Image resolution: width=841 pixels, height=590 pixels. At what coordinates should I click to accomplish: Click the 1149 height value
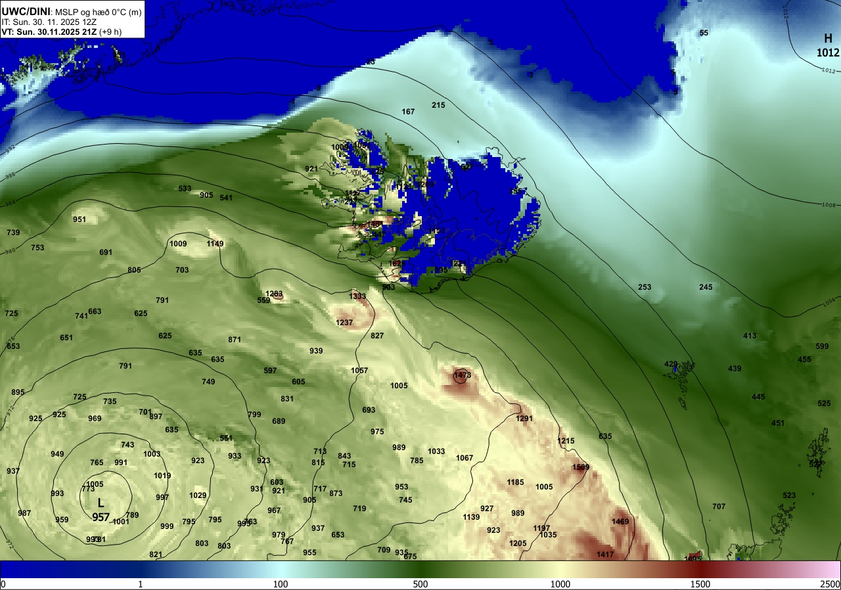[x=215, y=244]
